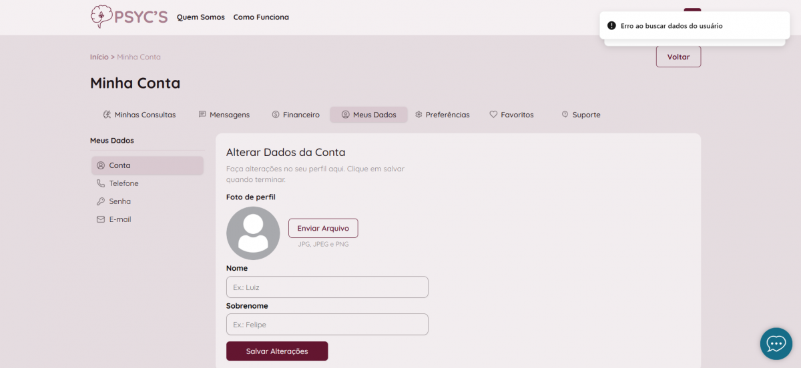Open the Quem Somos menu link
The height and width of the screenshot is (368, 801).
point(201,17)
